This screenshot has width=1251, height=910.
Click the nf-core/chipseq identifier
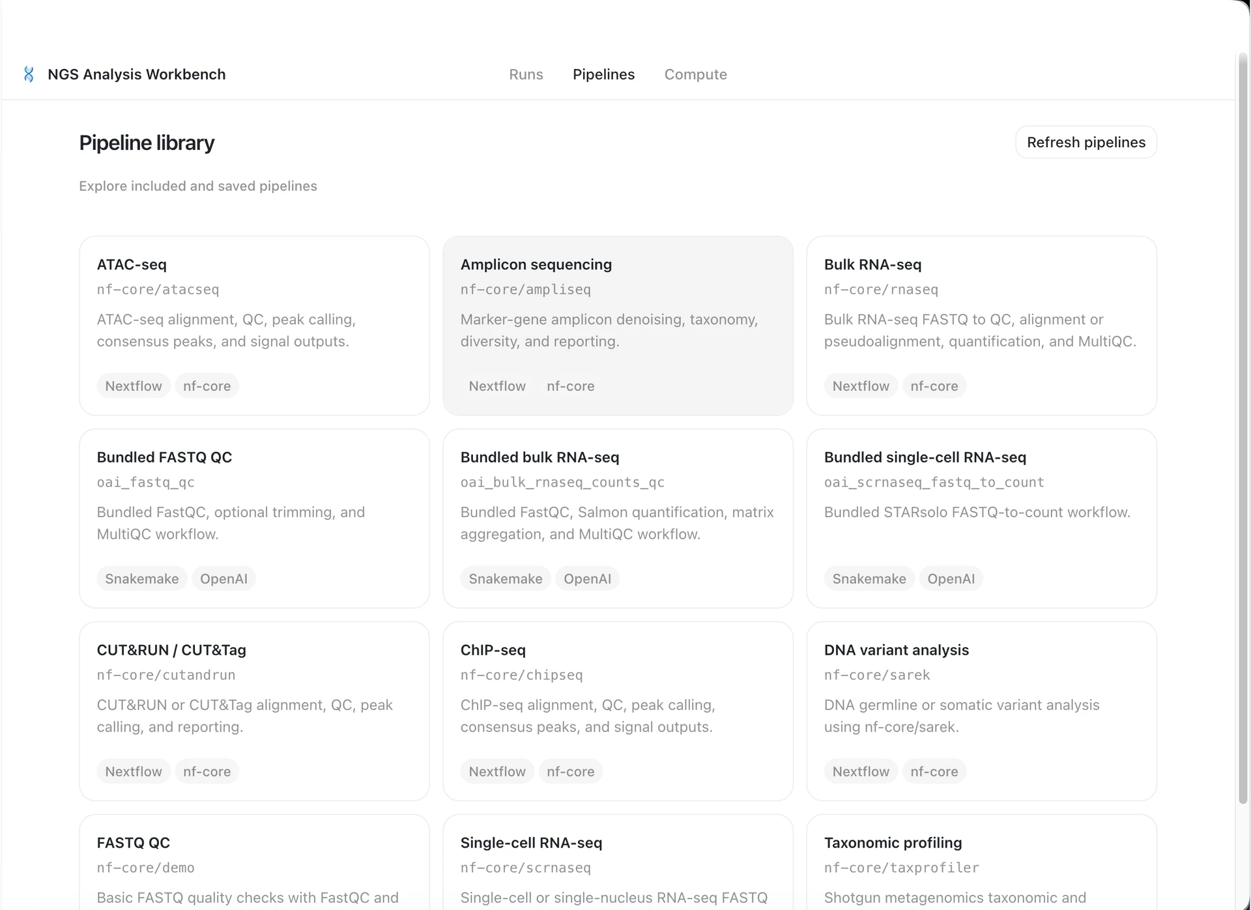[521, 675]
